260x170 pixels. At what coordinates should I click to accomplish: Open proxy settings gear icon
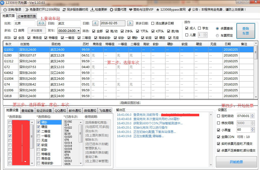click(x=112, y=10)
